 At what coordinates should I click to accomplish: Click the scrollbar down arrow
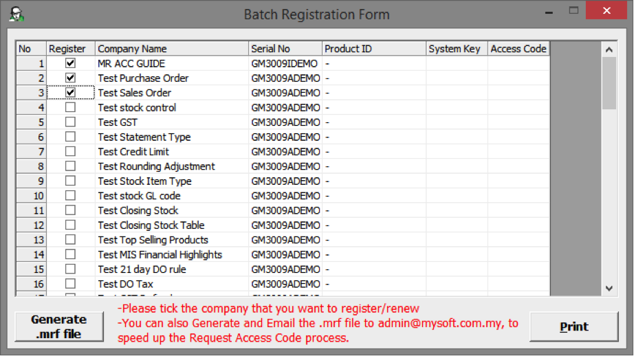tap(609, 289)
